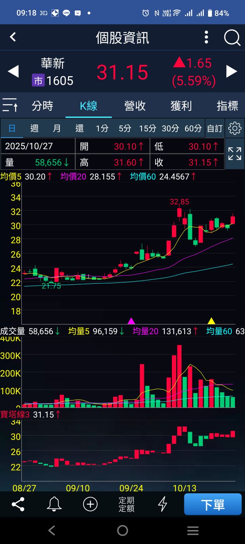Open 自訂 custom interval

click(x=215, y=128)
